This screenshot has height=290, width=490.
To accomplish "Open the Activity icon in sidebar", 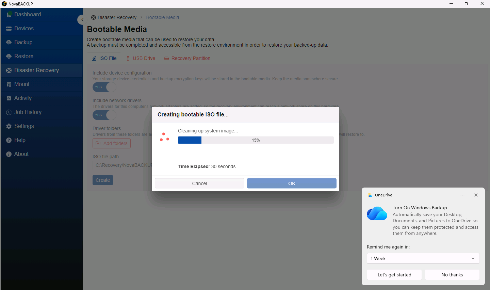I will 9,98.
